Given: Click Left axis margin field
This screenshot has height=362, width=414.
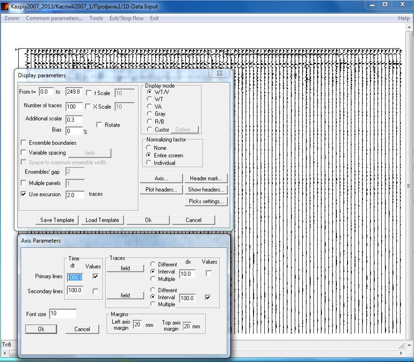Looking at the screenshot, I should (x=137, y=325).
